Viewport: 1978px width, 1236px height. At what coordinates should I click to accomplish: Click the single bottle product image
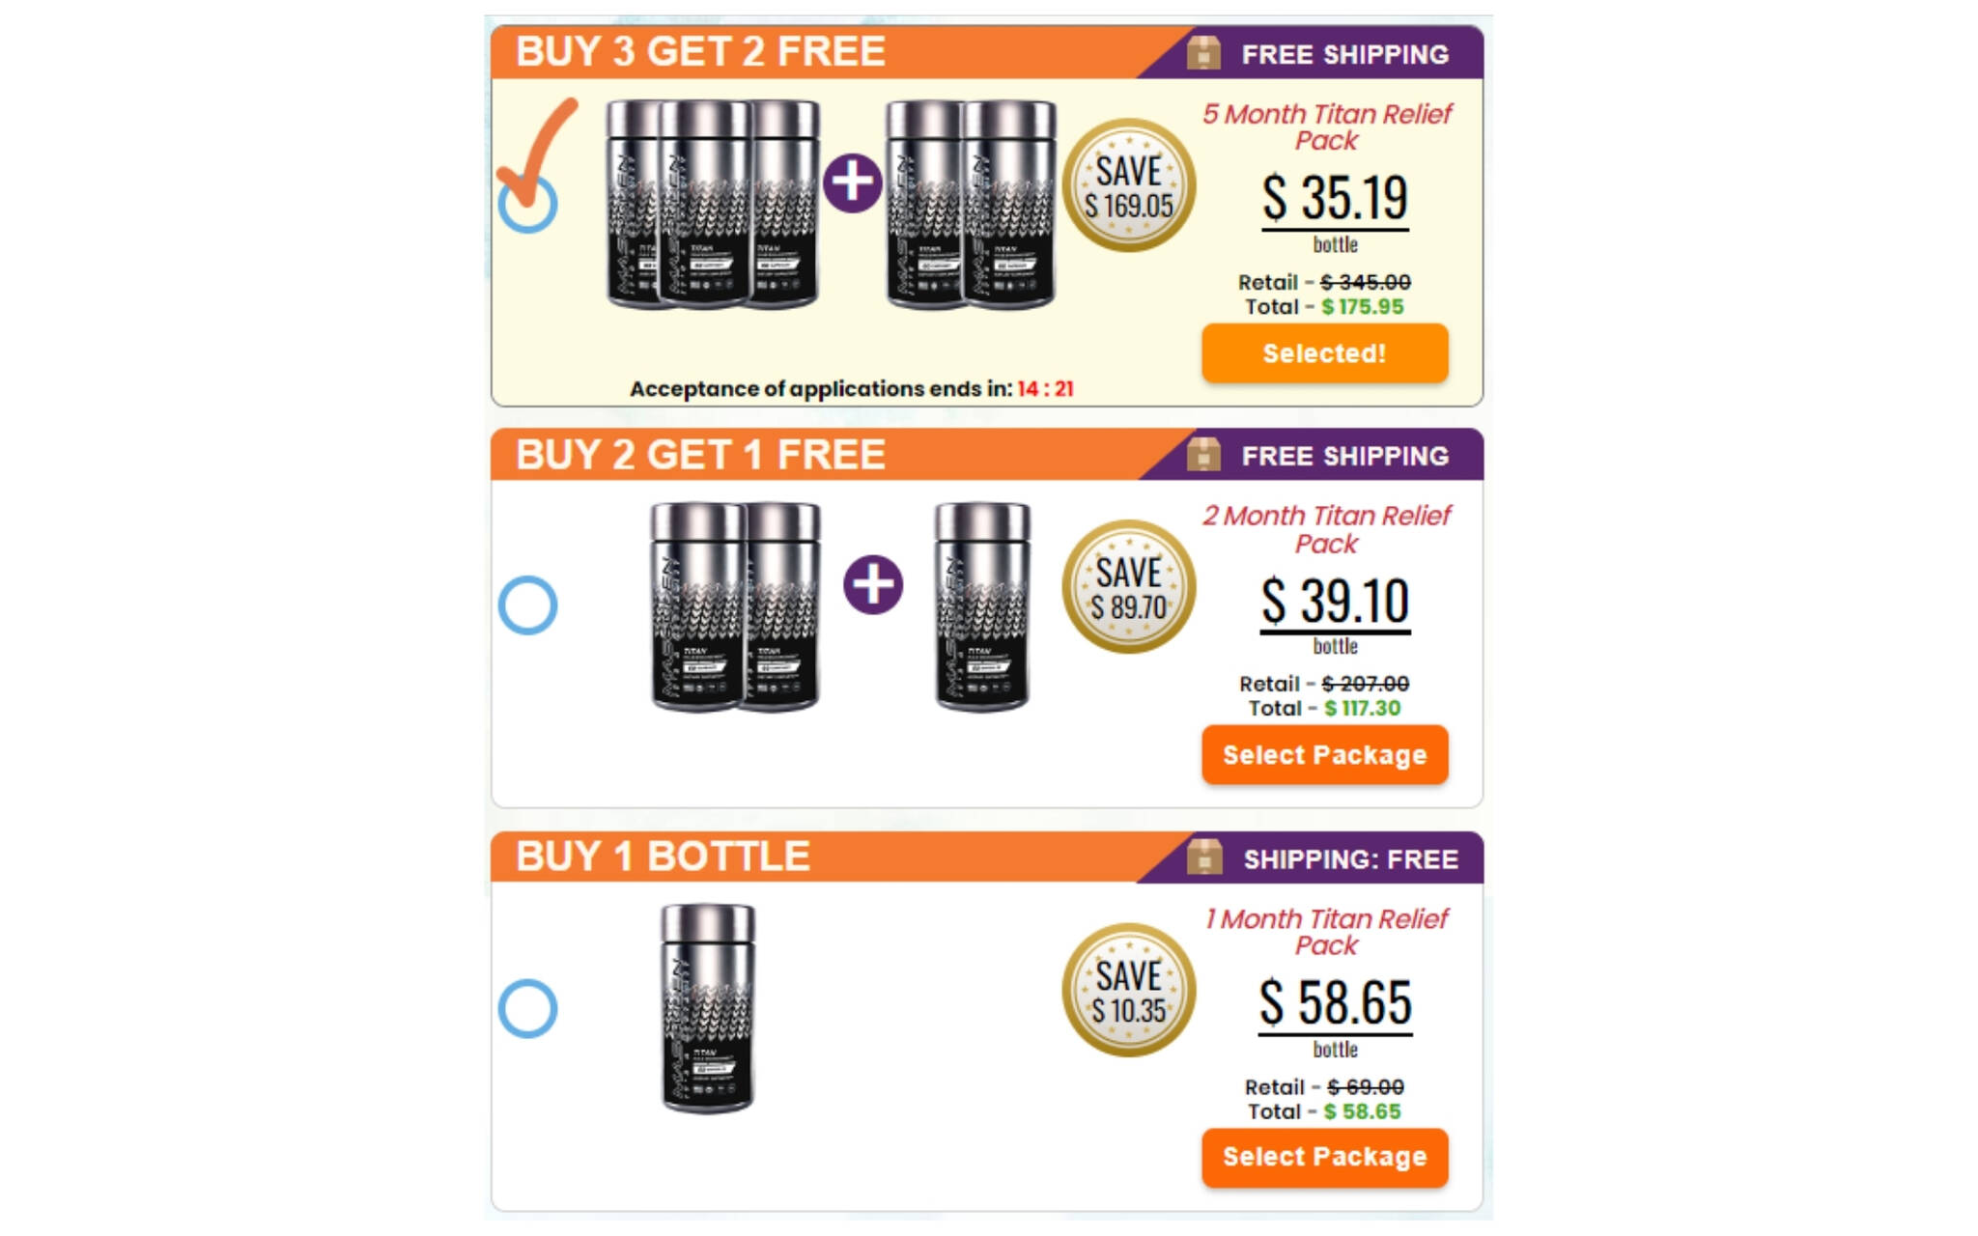click(x=708, y=1007)
